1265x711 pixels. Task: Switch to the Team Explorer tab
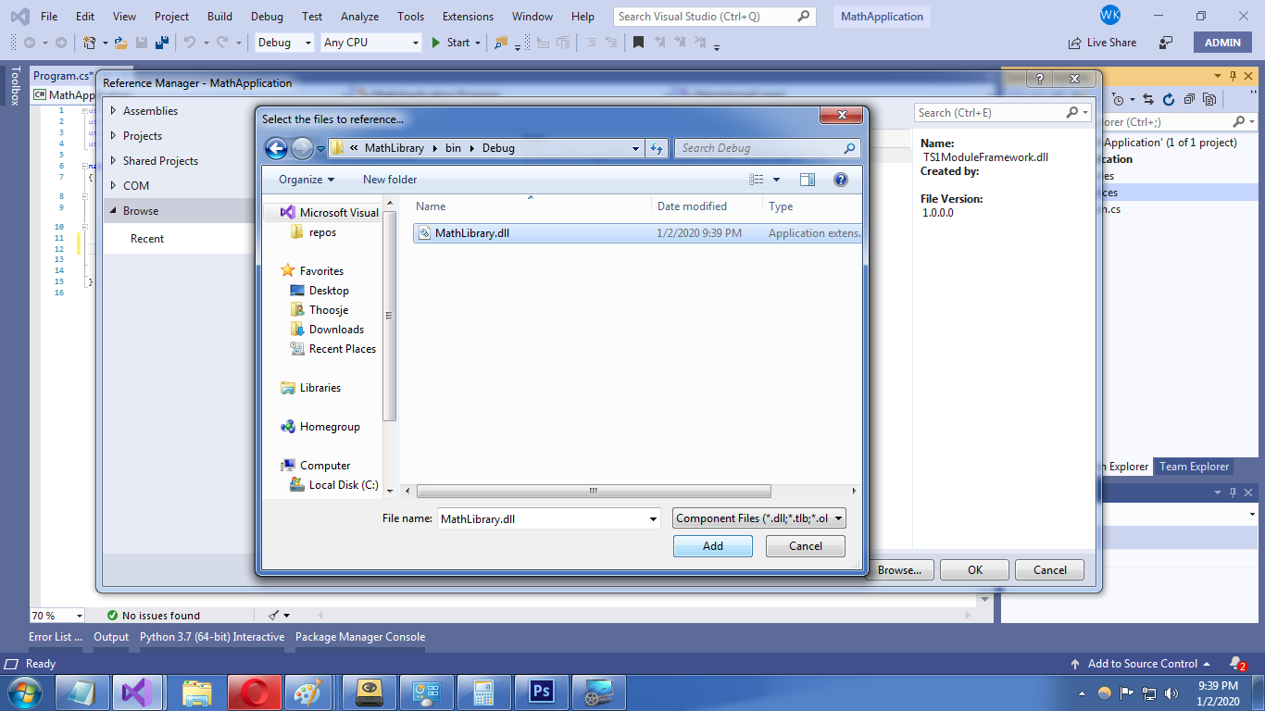click(x=1195, y=467)
